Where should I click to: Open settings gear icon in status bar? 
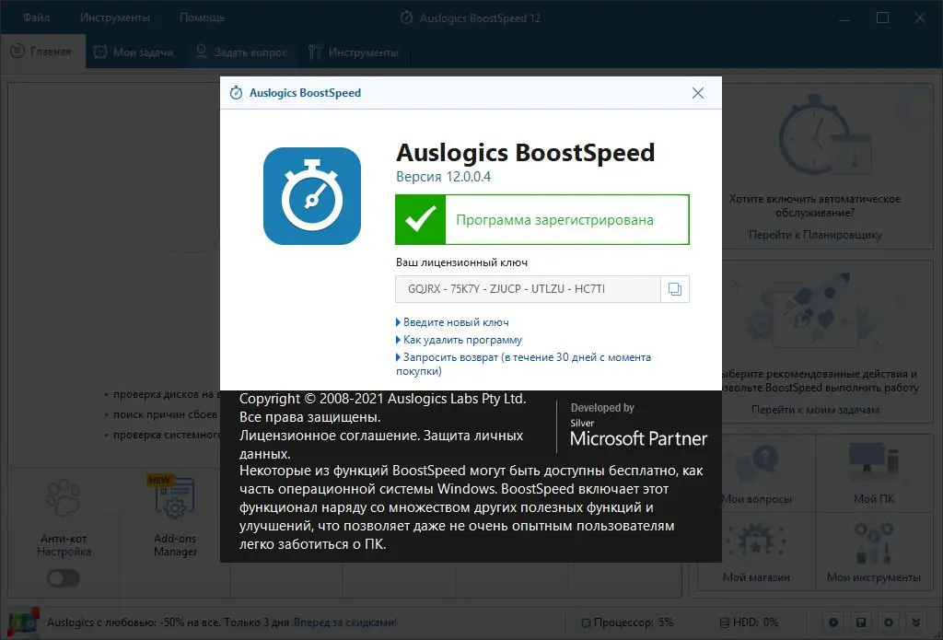click(889, 623)
